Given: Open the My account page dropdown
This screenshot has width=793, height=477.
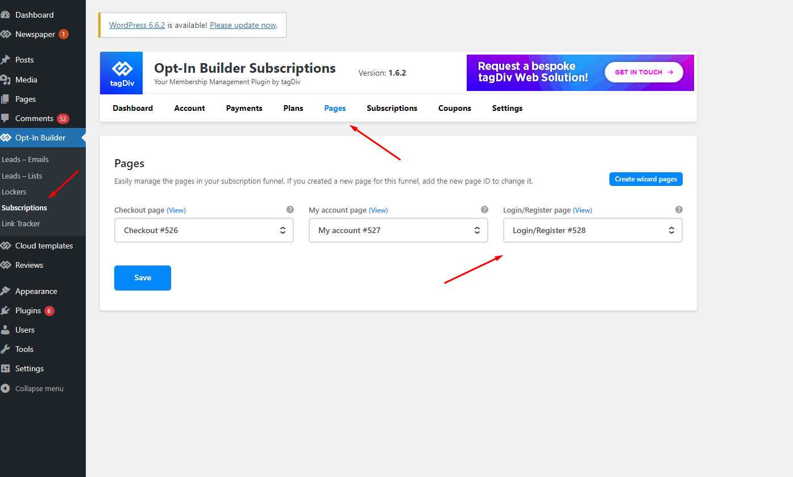Looking at the screenshot, I should click(398, 230).
